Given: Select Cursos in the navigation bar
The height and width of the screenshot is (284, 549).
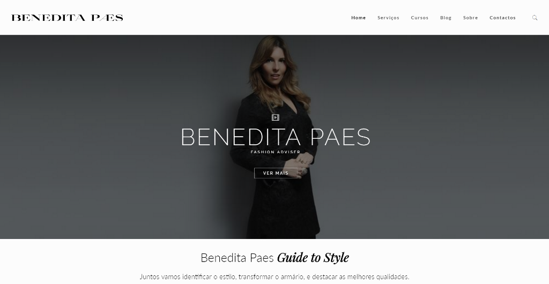Looking at the screenshot, I should 419,18.
